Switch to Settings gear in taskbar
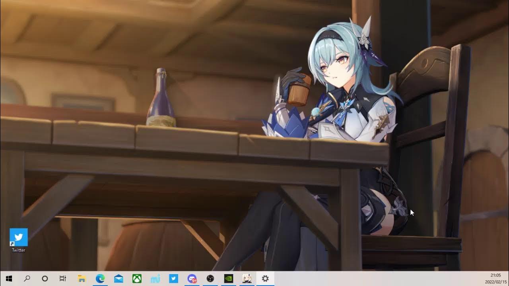Image resolution: width=509 pixels, height=286 pixels. tap(265, 279)
